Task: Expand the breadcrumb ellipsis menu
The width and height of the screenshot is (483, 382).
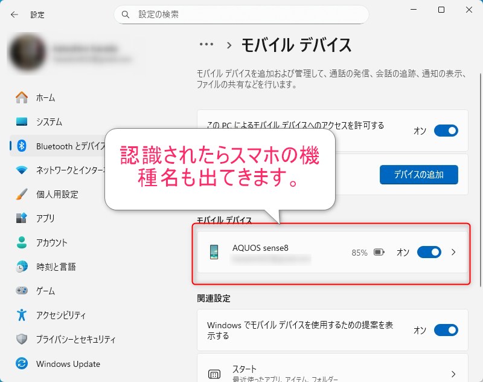Action: (x=206, y=44)
